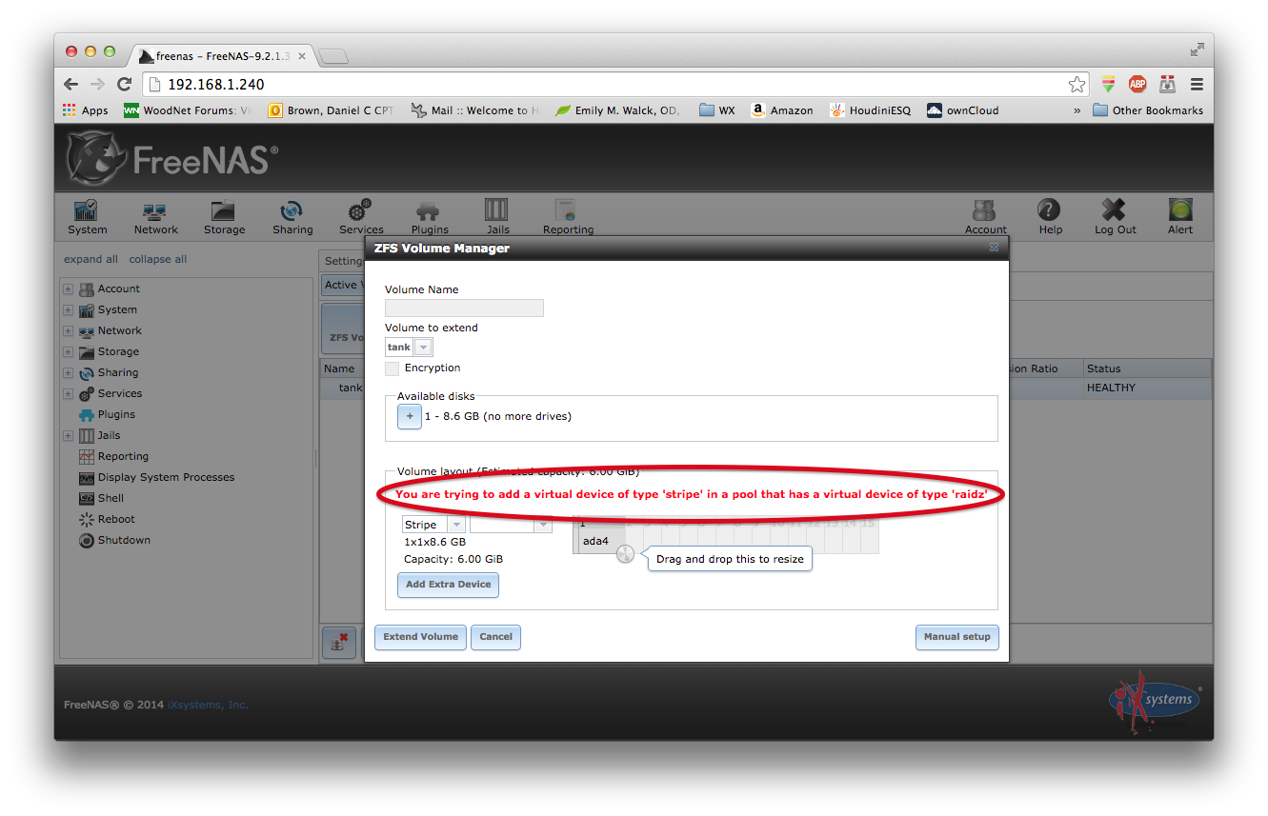The image size is (1268, 816).
Task: Expand the Network tree node
Action: pos(68,330)
